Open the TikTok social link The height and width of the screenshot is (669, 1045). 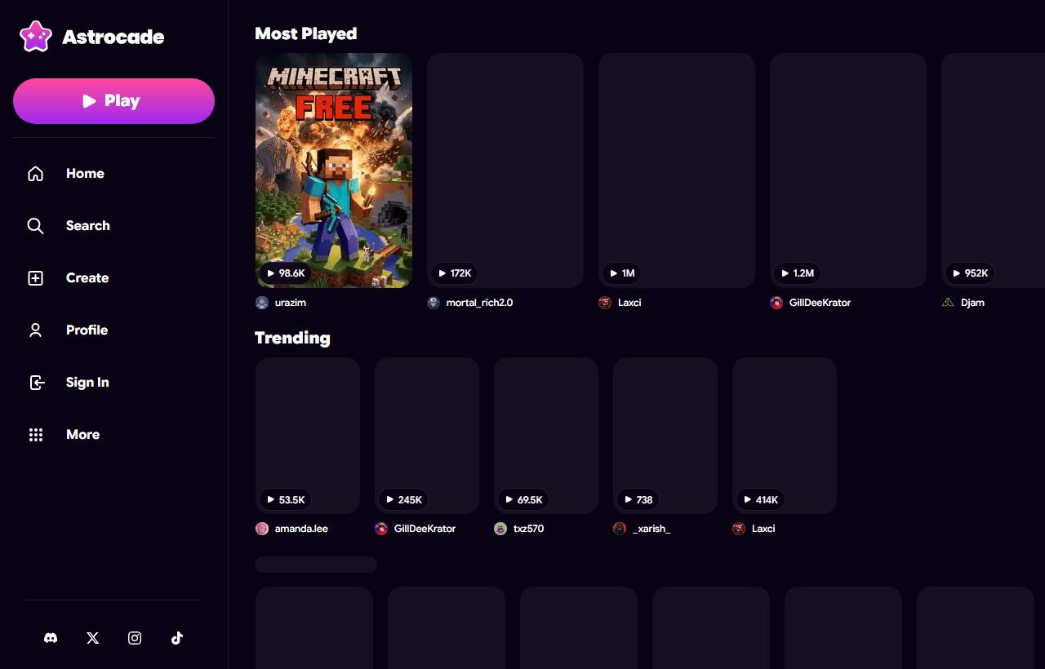[x=177, y=638]
